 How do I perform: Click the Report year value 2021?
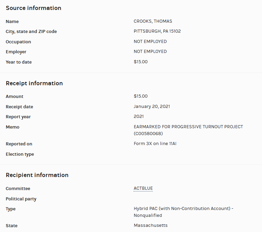click(139, 117)
